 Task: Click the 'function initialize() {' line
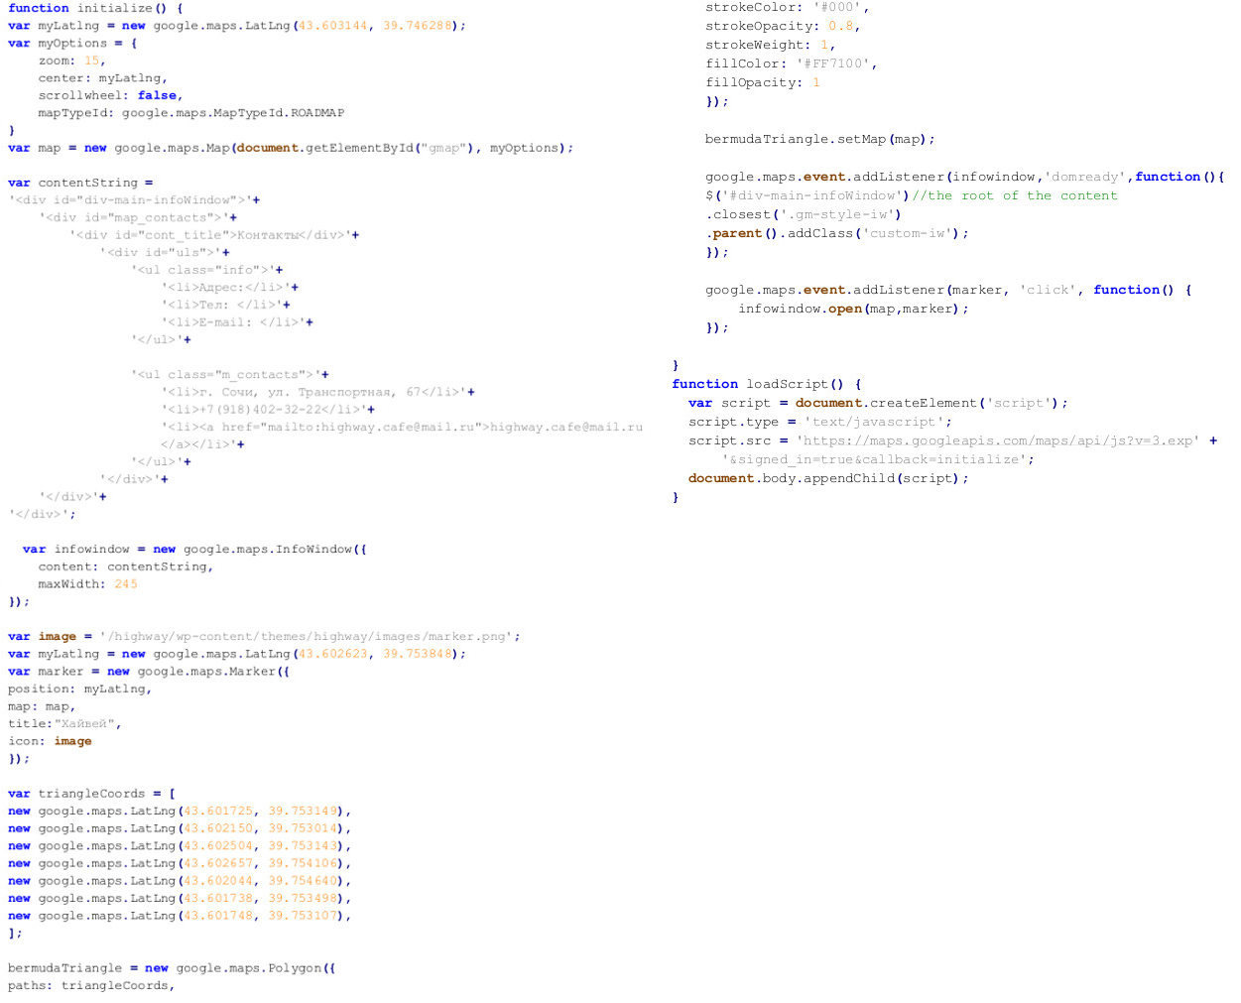tap(95, 8)
